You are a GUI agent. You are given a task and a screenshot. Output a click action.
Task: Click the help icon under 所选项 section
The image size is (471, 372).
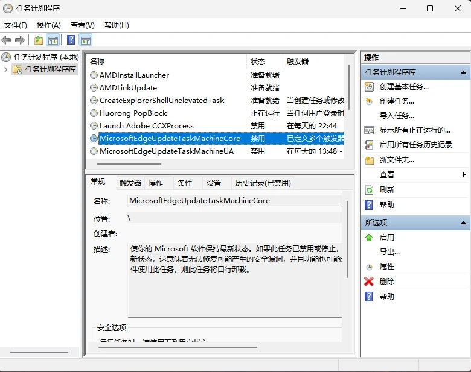[368, 297]
